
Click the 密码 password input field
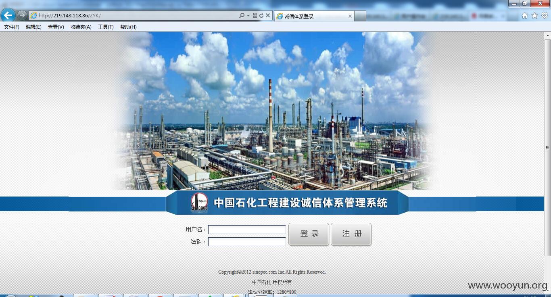point(247,242)
